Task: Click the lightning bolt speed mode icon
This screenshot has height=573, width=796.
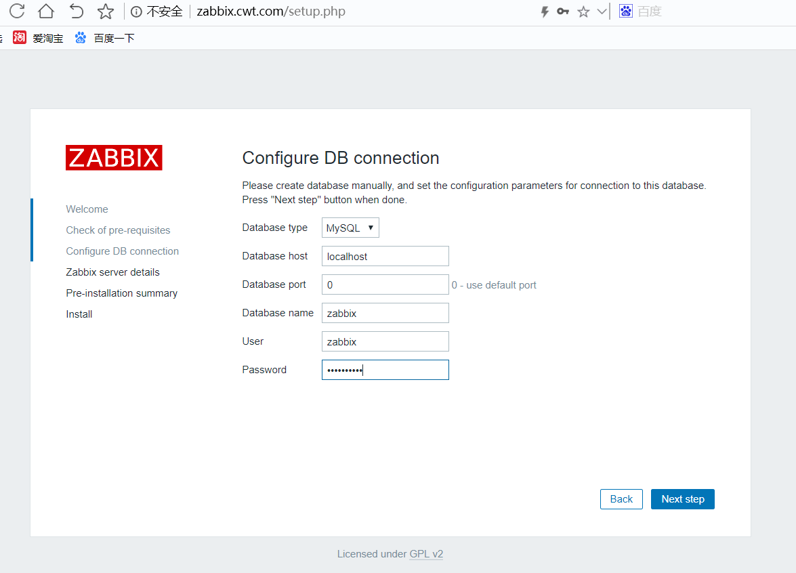Action: coord(545,12)
